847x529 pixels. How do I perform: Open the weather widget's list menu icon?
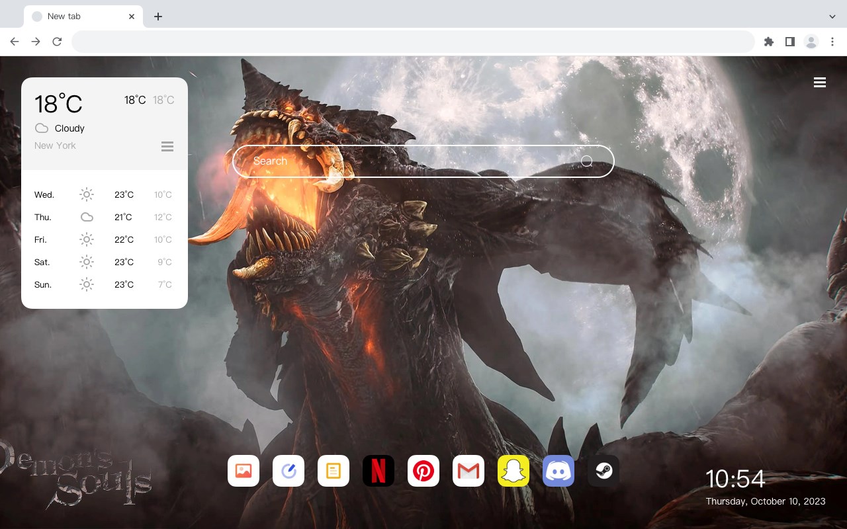[167, 146]
